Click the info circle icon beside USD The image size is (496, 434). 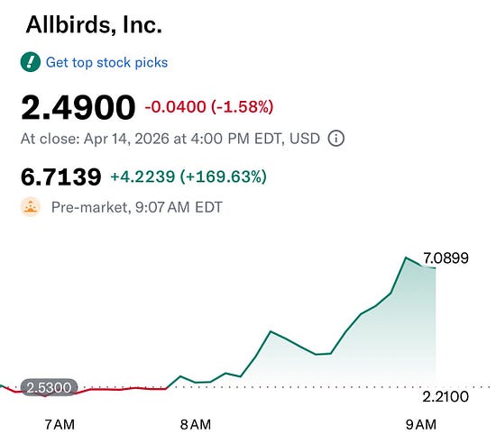[x=336, y=139]
